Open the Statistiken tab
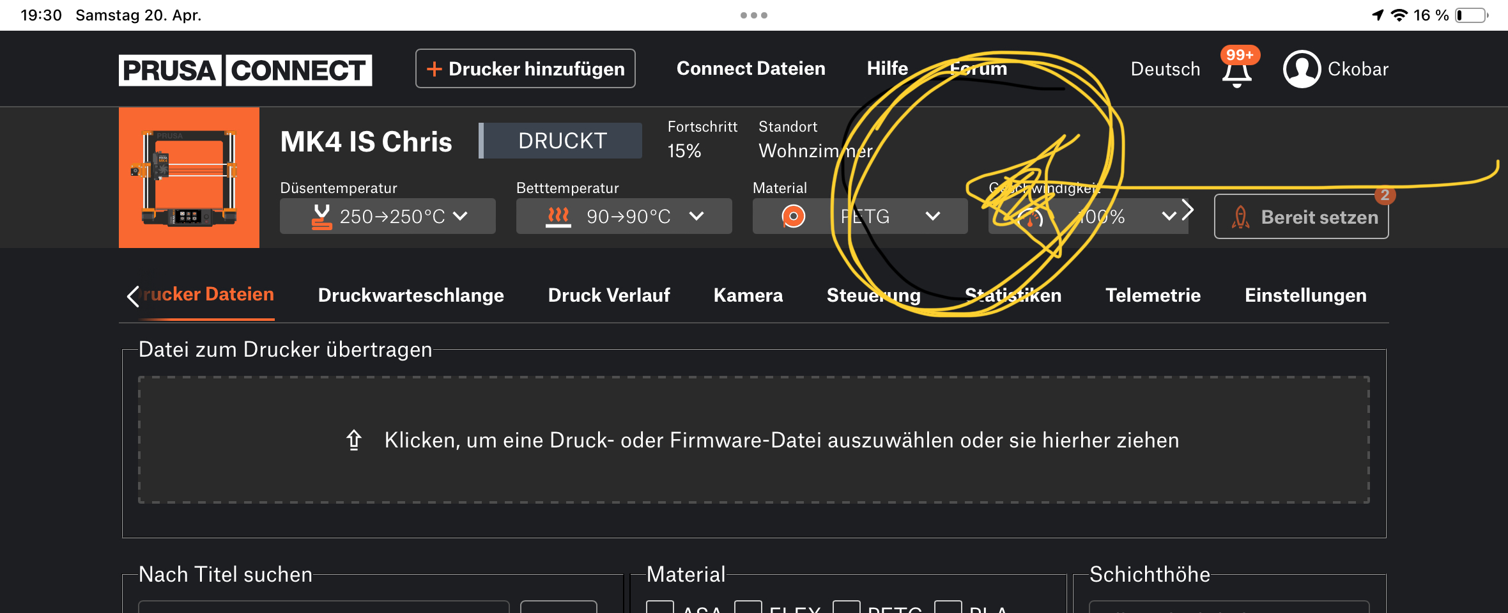The image size is (1508, 613). click(x=1013, y=295)
